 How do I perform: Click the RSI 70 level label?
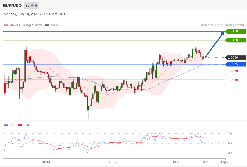click(230, 134)
